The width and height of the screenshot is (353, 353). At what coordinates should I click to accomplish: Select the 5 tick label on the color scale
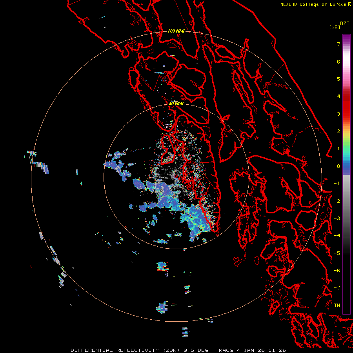click(x=338, y=79)
